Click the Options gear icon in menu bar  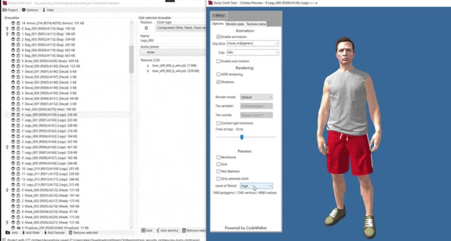tap(24, 10)
